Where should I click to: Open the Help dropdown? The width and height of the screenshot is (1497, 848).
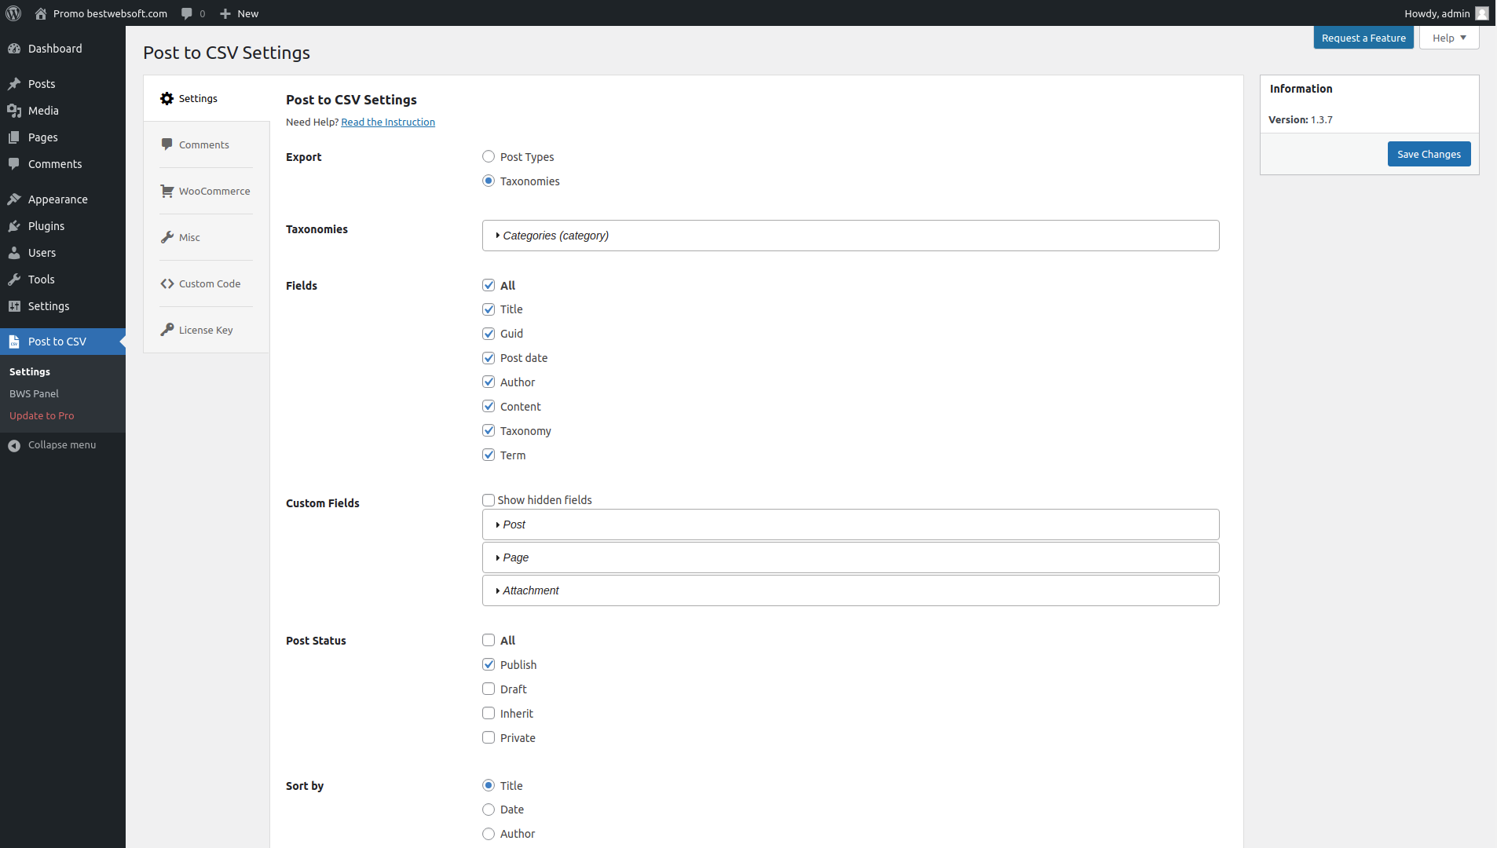coord(1449,38)
